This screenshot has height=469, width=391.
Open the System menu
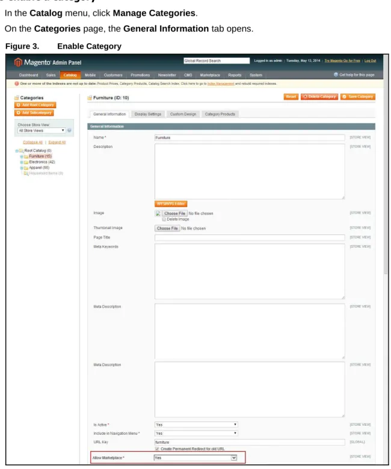pos(256,75)
